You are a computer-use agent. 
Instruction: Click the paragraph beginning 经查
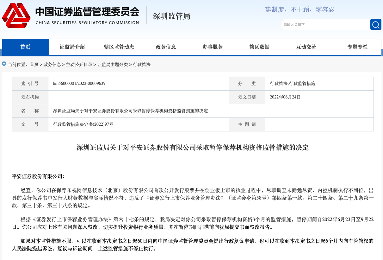(x=193, y=198)
